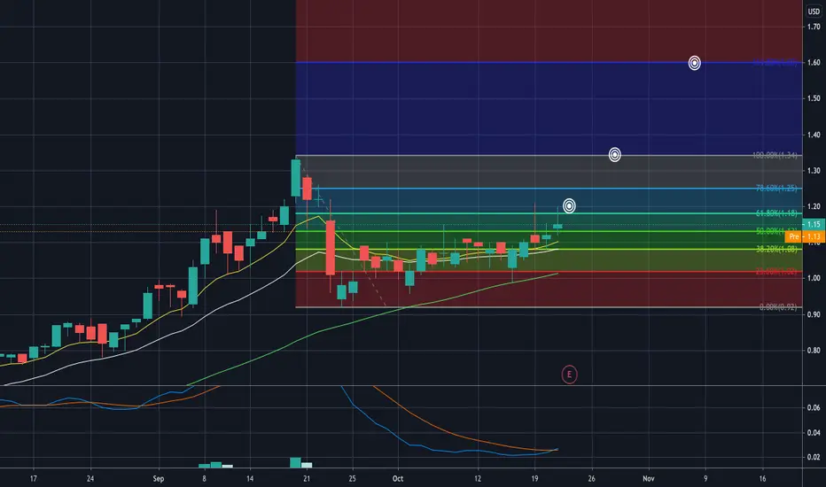This screenshot has width=826, height=487.
Task: Click the large red candle dropping to 1.02
Action: point(331,248)
